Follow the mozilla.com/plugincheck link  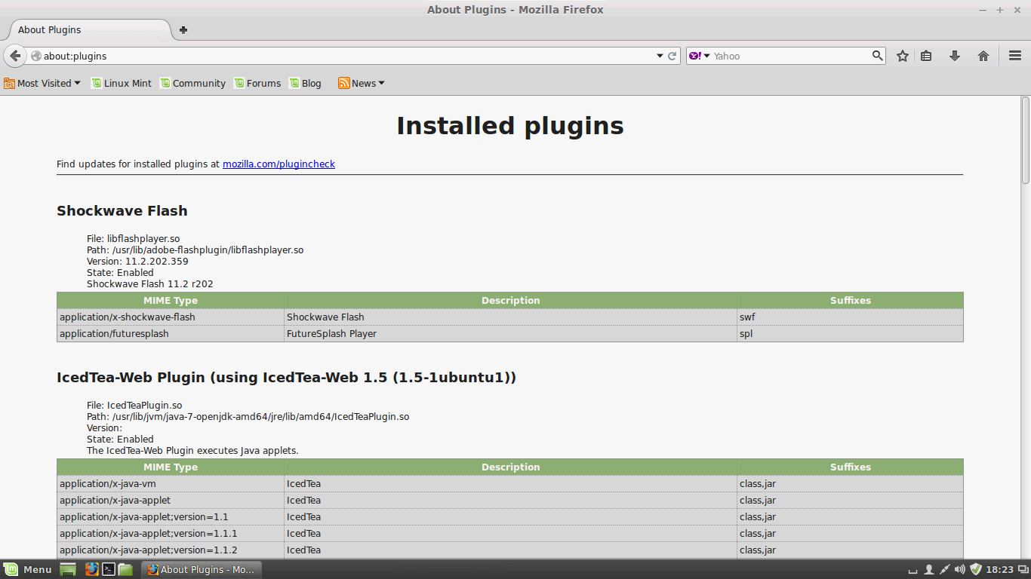tap(279, 164)
